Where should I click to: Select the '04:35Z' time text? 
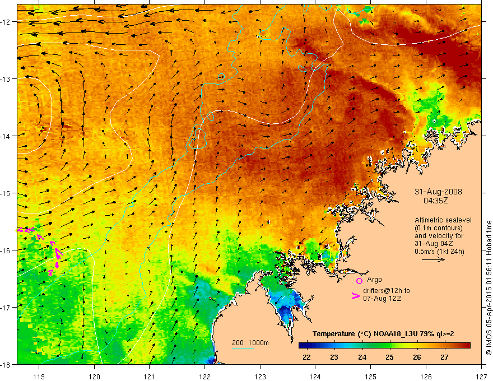[435, 200]
